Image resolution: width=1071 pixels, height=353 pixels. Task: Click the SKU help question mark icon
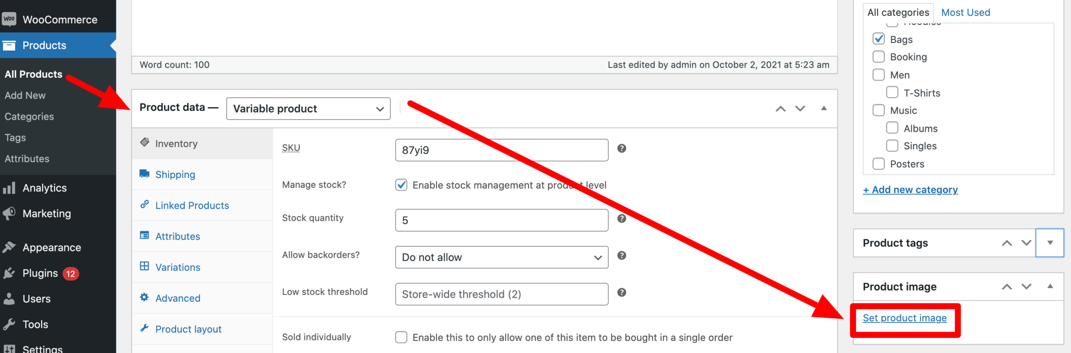[x=622, y=148]
